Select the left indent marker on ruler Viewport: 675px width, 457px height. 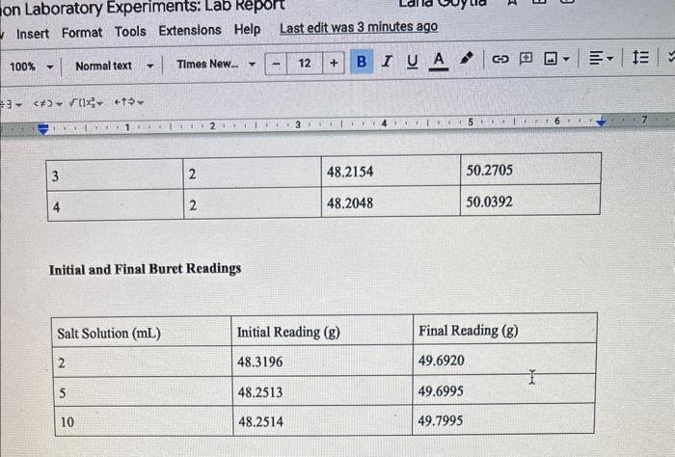coord(43,128)
